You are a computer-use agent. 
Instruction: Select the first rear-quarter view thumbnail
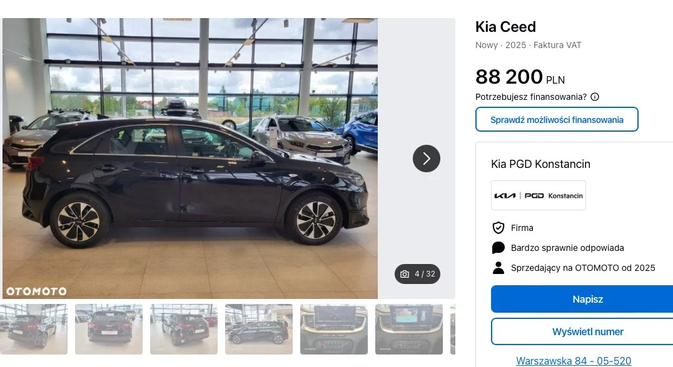coord(34,330)
